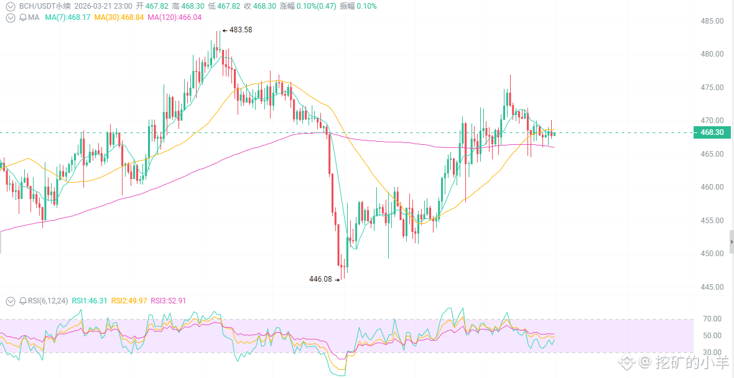Viewport: 734px width, 378px height.
Task: Open the RSI(6,12,24) indicator label
Action: click(x=48, y=301)
